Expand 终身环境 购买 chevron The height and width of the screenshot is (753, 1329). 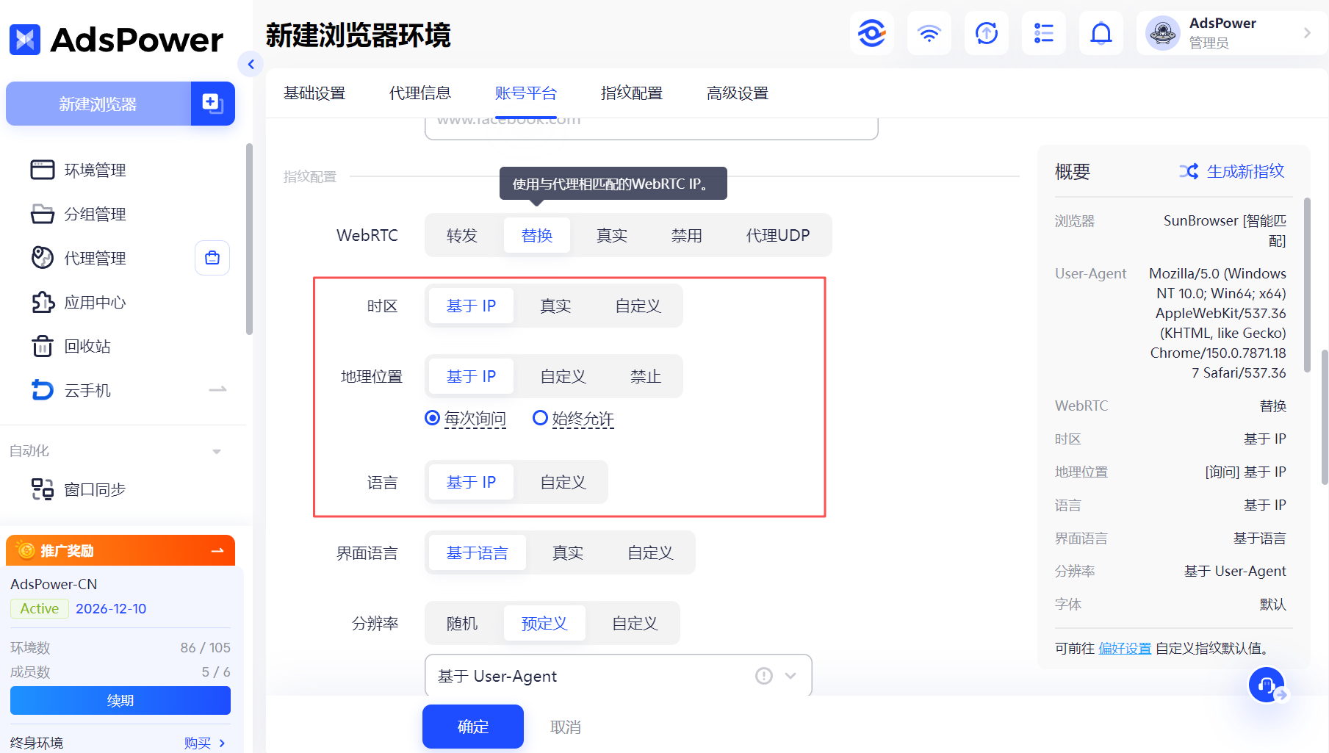(x=222, y=743)
